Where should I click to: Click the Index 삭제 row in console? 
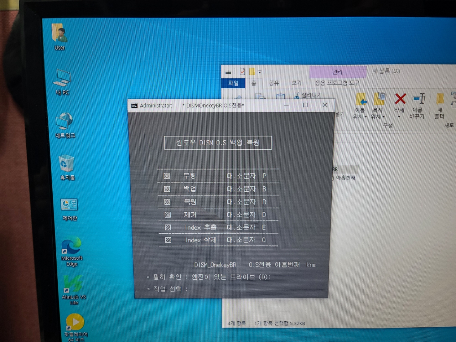tap(218, 240)
